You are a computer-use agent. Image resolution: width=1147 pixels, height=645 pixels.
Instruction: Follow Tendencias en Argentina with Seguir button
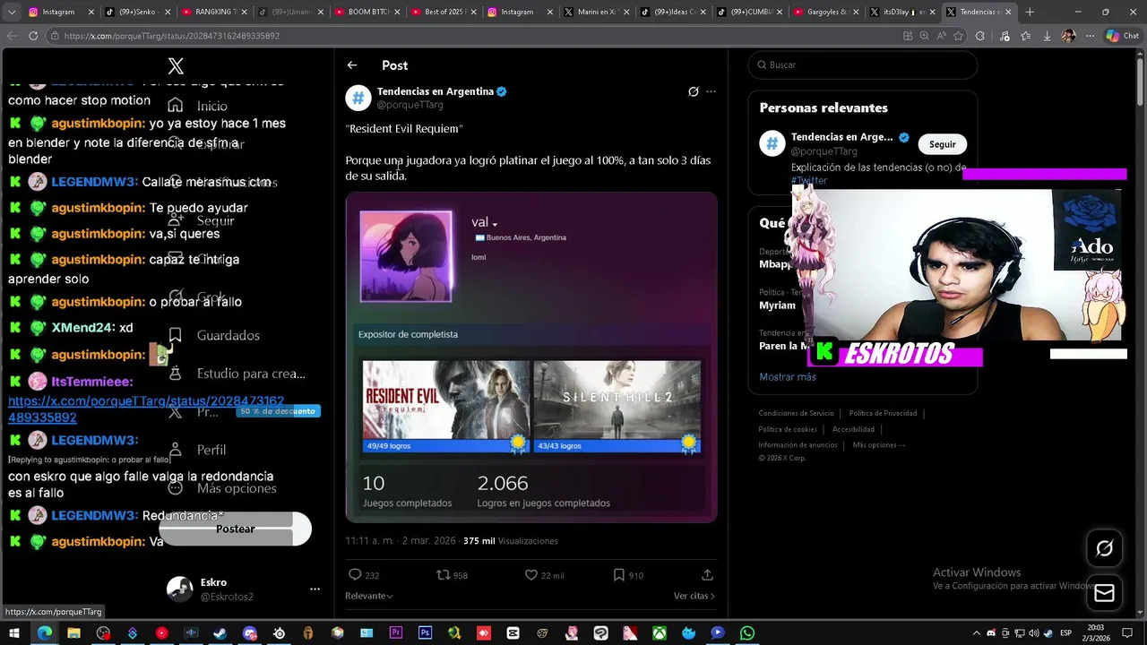[x=942, y=144]
